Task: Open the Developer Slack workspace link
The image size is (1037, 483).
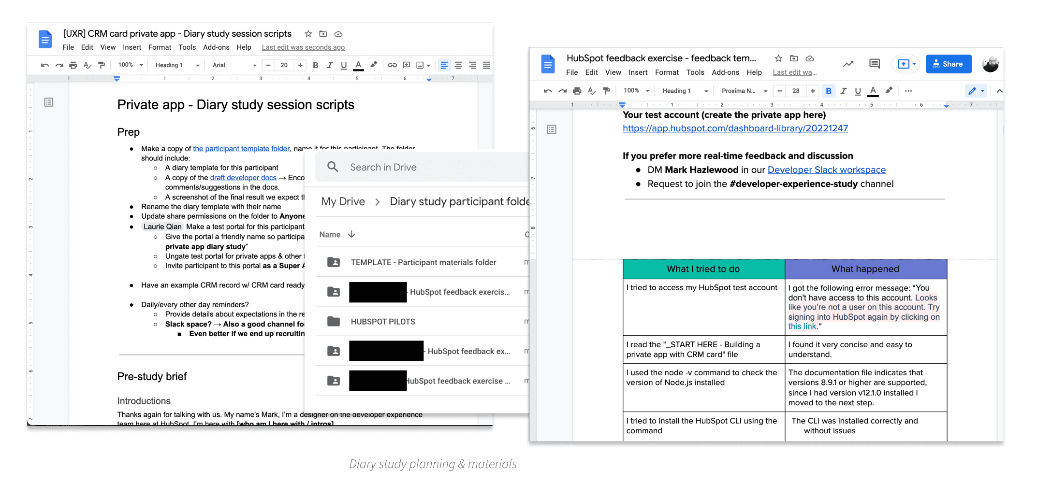Action: (826, 170)
